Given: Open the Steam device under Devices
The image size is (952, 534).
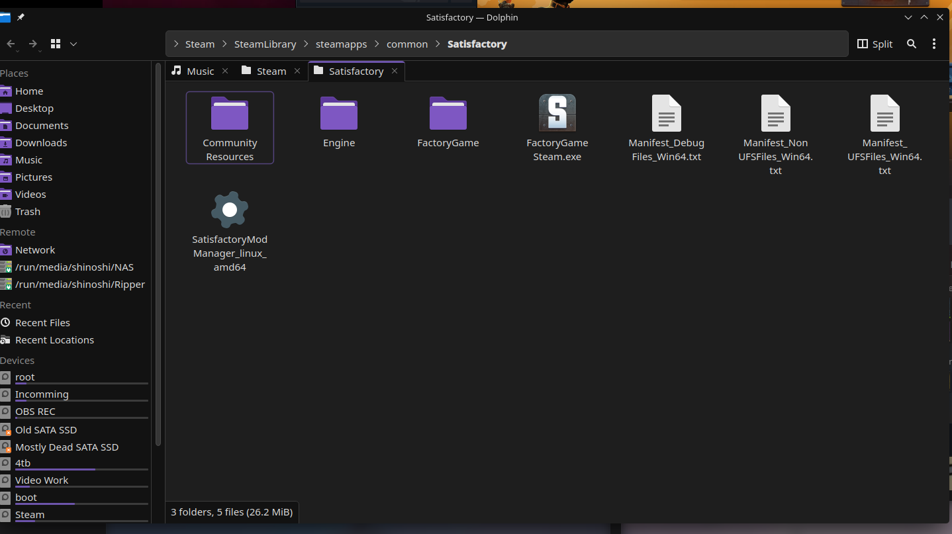Looking at the screenshot, I should [x=74, y=515].
